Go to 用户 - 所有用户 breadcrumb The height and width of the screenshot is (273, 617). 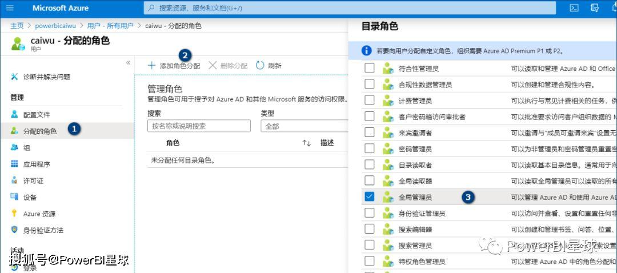(110, 26)
